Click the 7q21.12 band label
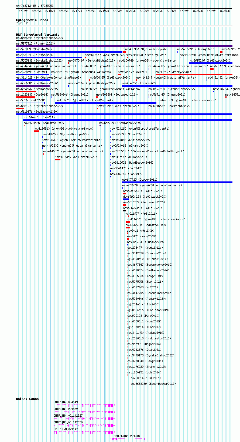 pyautogui.click(x=22, y=23)
